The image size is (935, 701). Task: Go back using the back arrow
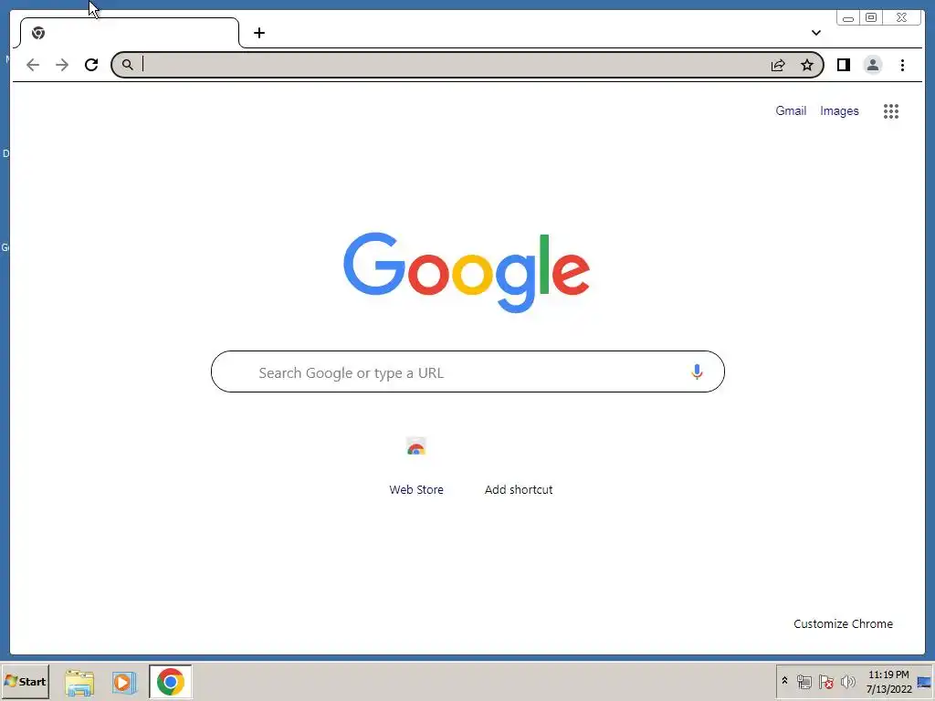33,65
